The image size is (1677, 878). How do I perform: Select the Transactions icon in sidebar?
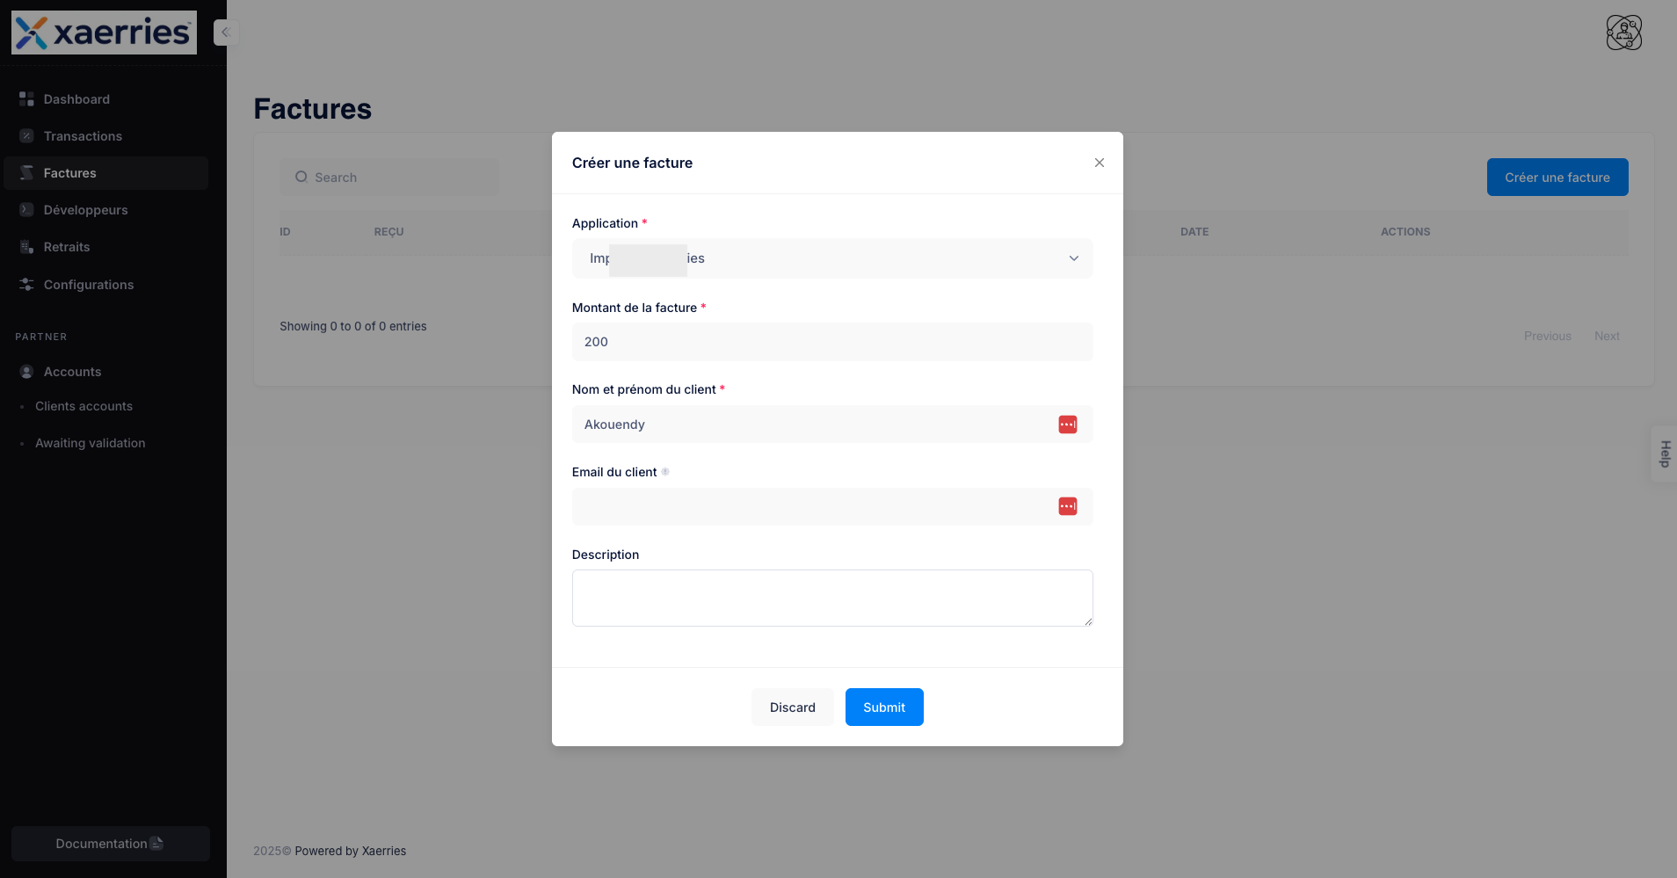coord(25,135)
